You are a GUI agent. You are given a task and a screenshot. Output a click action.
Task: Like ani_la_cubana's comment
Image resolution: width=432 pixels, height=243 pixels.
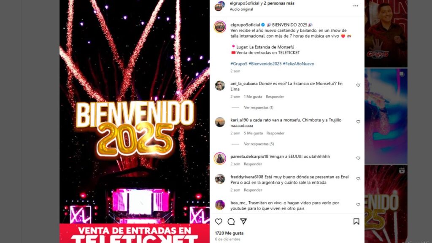[358, 85]
